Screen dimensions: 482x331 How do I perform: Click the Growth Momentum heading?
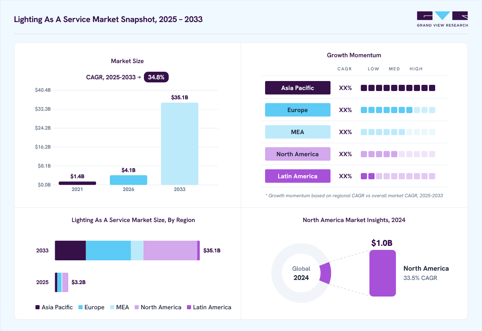click(354, 55)
